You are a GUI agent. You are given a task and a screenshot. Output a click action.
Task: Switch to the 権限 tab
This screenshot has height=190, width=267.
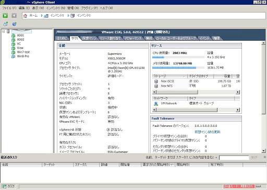(216, 38)
